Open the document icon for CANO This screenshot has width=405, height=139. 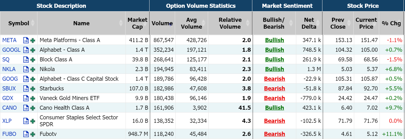coord(26,108)
